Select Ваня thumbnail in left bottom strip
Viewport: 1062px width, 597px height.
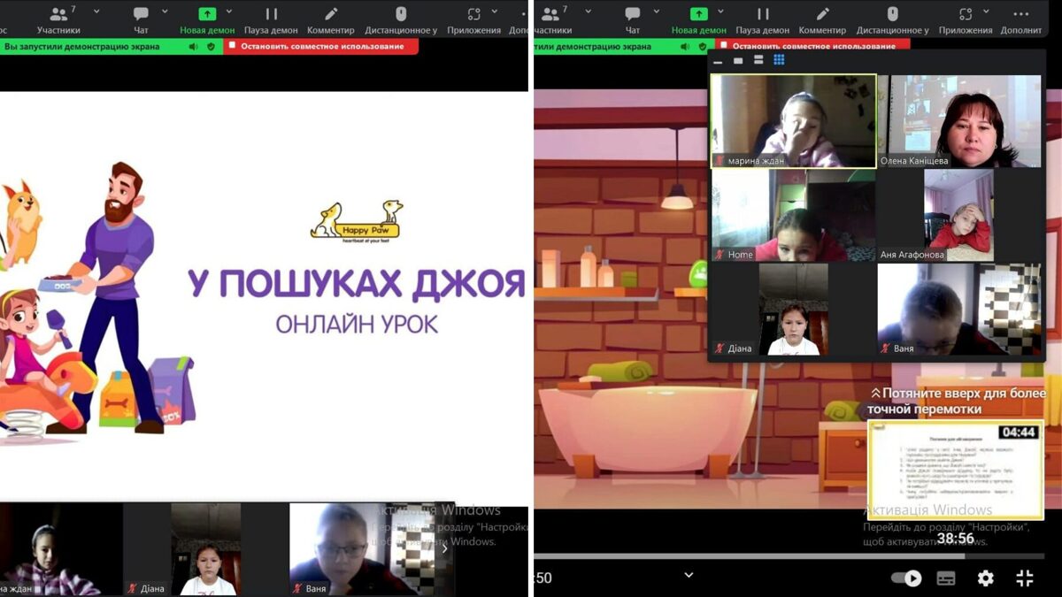[362, 549]
